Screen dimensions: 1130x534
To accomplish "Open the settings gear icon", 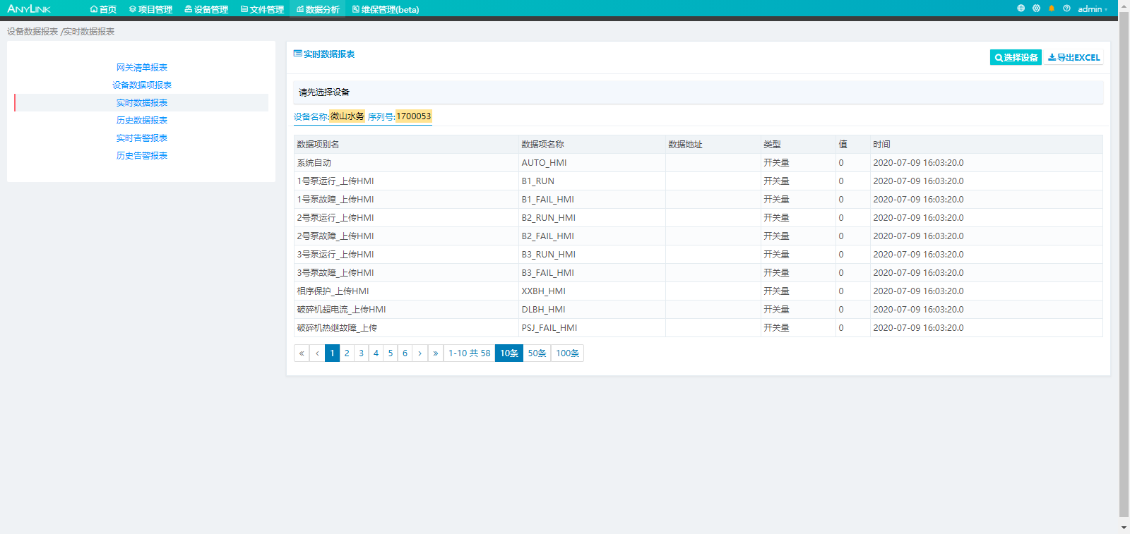I will pyautogui.click(x=1036, y=8).
